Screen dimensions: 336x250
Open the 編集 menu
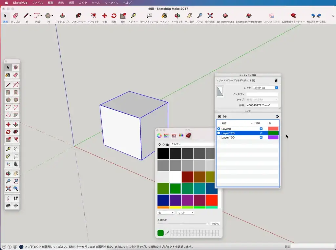click(x=51, y=3)
